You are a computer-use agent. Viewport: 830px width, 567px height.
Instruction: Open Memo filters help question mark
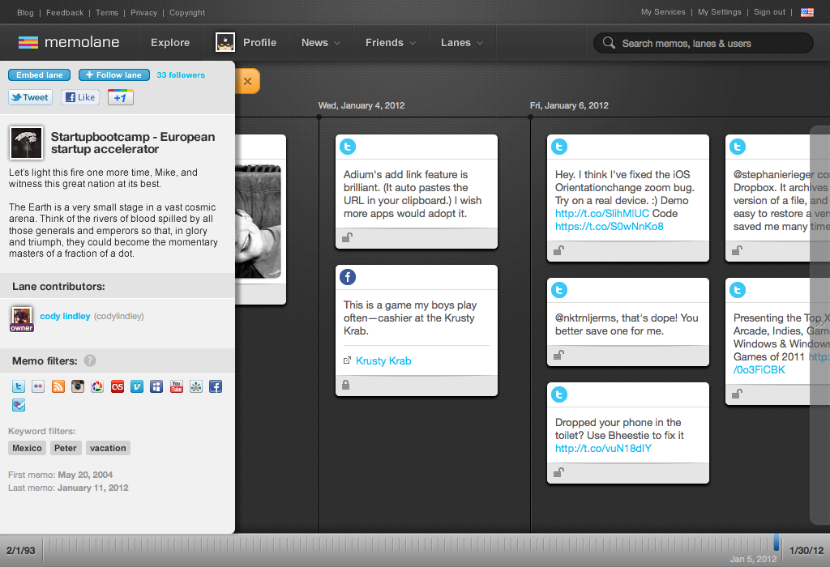pyautogui.click(x=90, y=360)
